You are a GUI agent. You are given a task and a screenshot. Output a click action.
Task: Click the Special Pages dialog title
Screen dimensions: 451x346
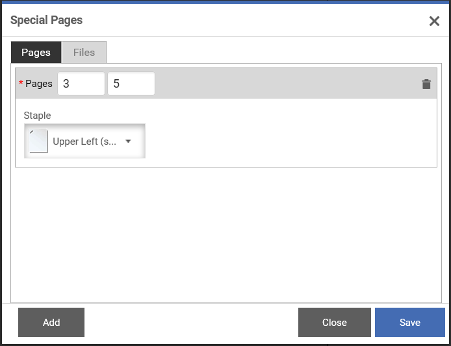[x=46, y=20]
